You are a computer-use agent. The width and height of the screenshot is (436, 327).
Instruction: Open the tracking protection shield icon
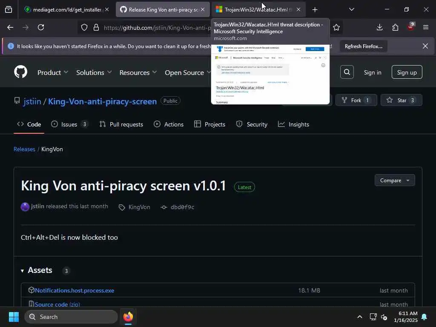[84, 27]
